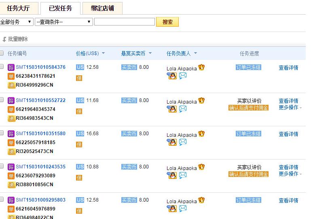
Task: Open QQ chat icon in SMT15031010584376 row
Action: point(172,76)
